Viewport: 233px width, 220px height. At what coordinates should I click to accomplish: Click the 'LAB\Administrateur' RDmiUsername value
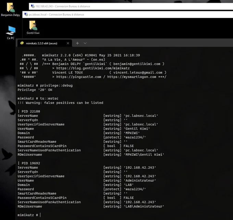(x=144, y=207)
